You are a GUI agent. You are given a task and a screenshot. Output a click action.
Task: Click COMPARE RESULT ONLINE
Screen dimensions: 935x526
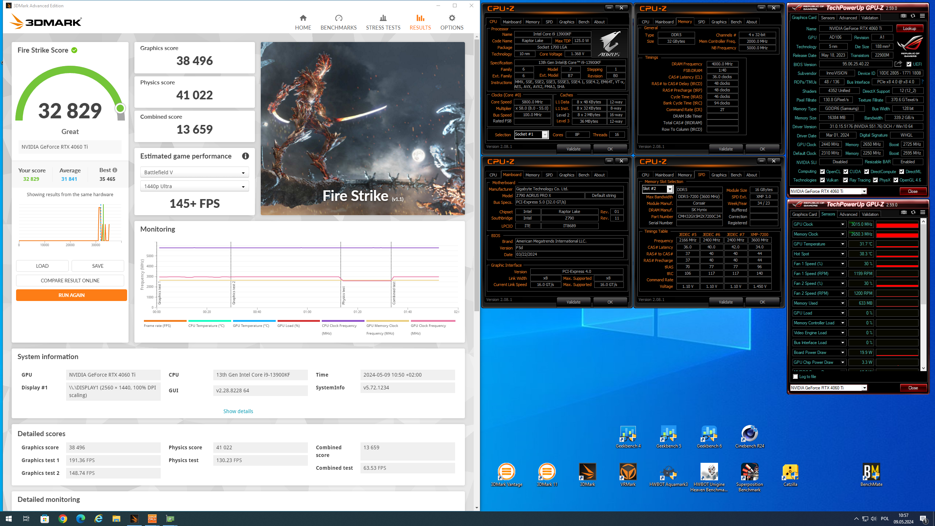click(70, 281)
